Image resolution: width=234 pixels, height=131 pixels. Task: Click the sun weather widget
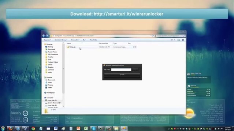tap(189, 114)
